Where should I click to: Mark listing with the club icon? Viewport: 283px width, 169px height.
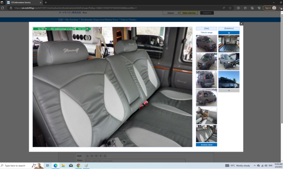(105, 156)
